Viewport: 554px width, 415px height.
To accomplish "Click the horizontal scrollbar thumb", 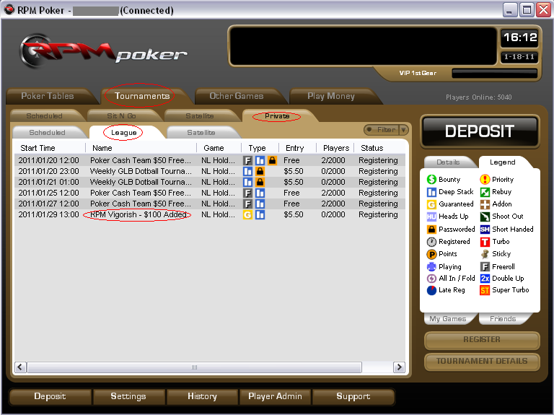I will click(194, 367).
